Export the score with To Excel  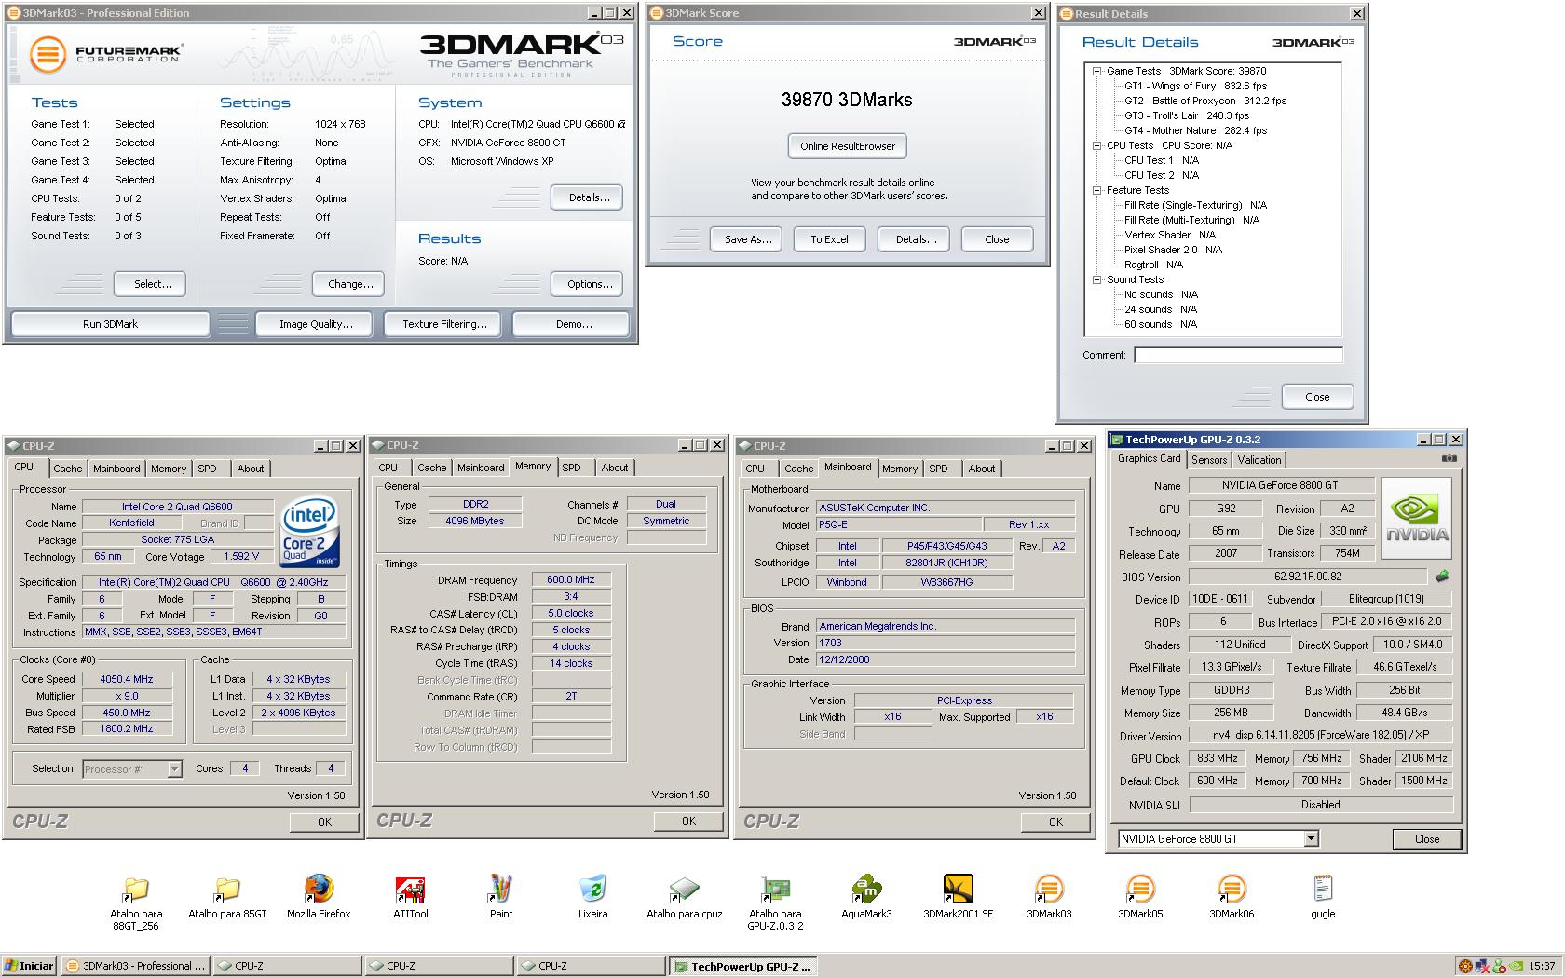(829, 239)
